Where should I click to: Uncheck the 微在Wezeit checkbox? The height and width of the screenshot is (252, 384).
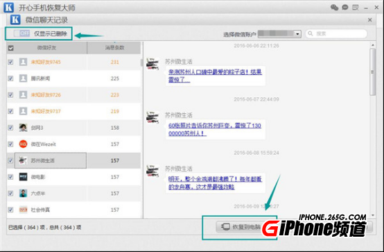click(10, 144)
